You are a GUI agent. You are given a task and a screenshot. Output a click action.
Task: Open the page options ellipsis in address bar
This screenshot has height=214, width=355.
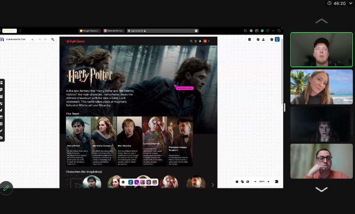point(196,31)
